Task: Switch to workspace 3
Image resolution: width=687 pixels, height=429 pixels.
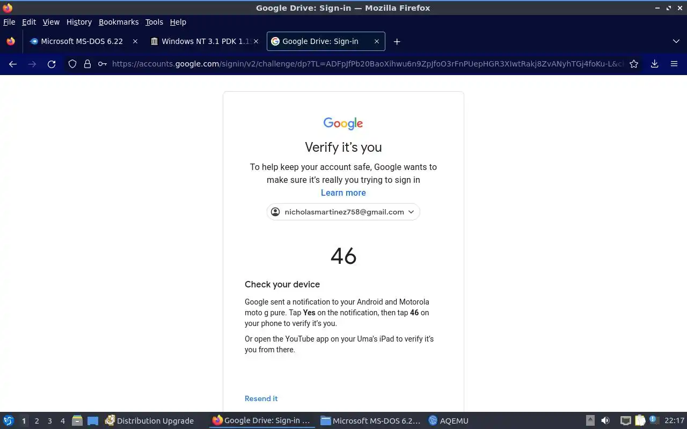Action: pos(49,421)
